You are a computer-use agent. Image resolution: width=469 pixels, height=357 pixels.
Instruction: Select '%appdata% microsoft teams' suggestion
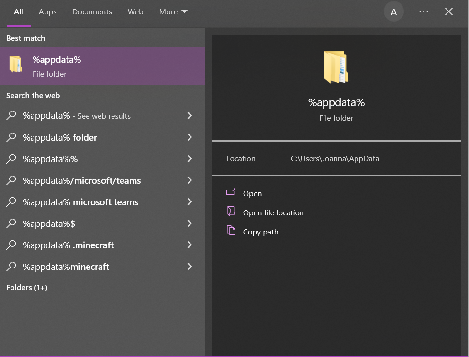pos(102,202)
